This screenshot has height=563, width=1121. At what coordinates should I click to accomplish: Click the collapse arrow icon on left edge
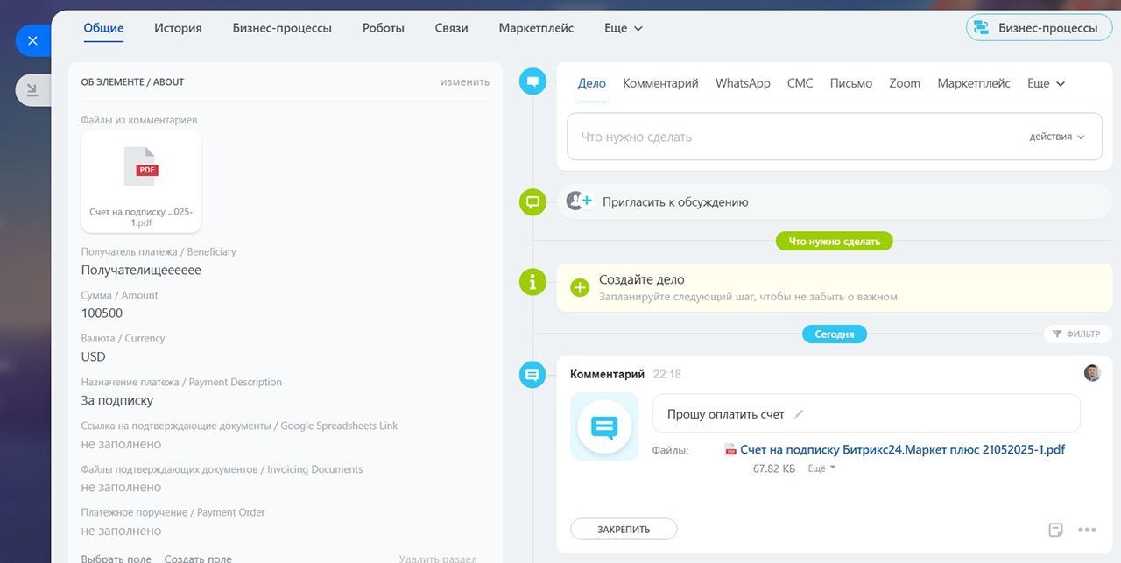coord(32,89)
